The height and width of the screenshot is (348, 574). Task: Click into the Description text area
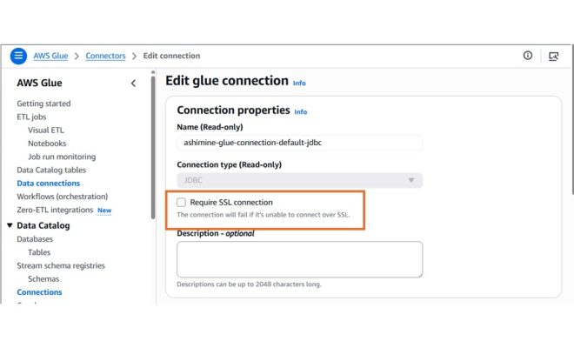(x=300, y=259)
